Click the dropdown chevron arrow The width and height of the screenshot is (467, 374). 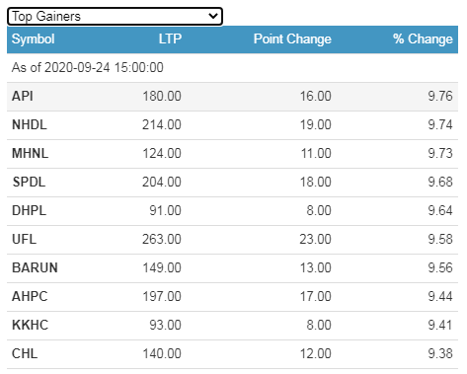213,16
